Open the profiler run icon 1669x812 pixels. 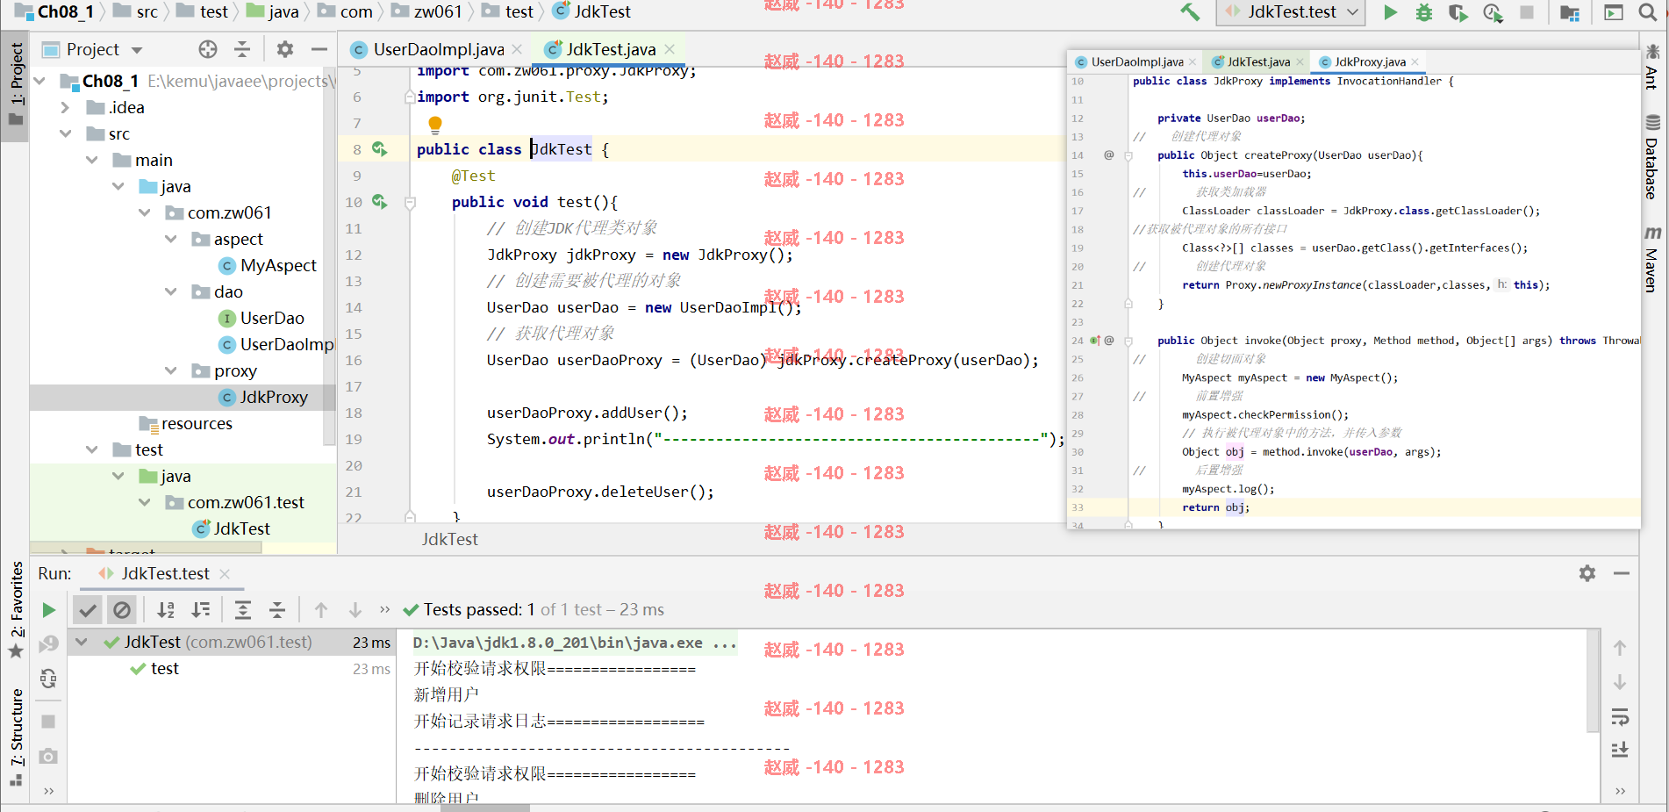coord(1492,12)
